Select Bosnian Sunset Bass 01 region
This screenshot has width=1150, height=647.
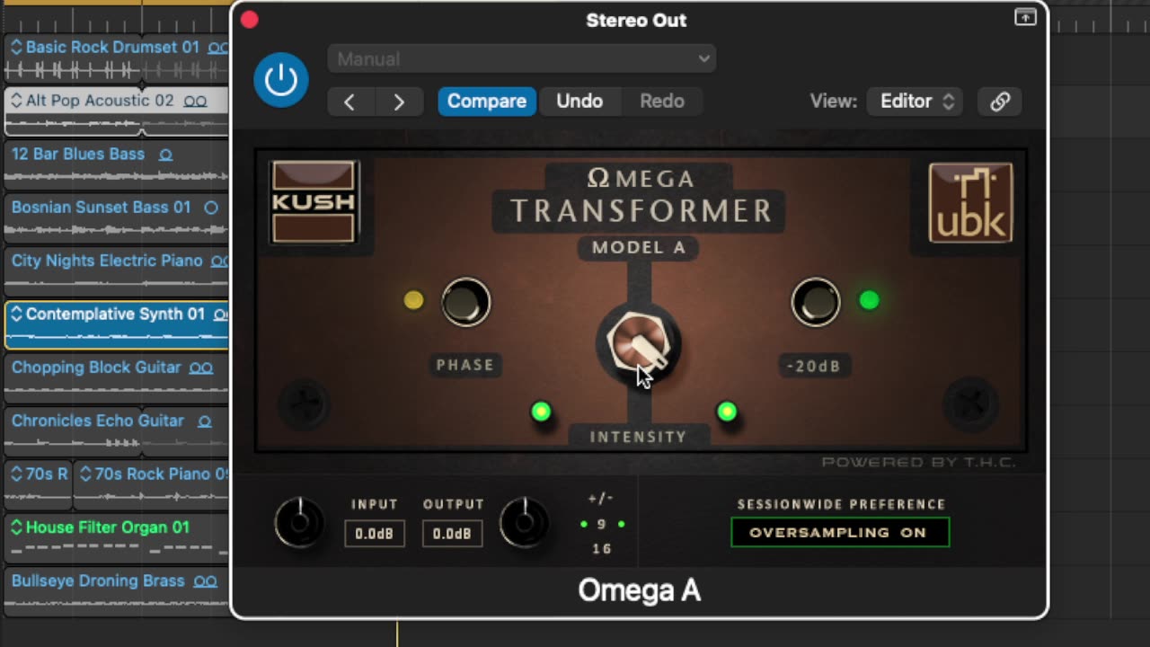pos(117,218)
